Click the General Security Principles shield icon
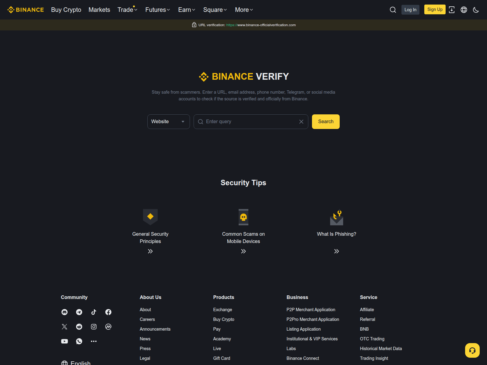Image resolution: width=487 pixels, height=365 pixels. (150, 217)
